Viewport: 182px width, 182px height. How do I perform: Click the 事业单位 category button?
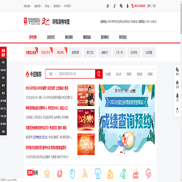pos(61,53)
